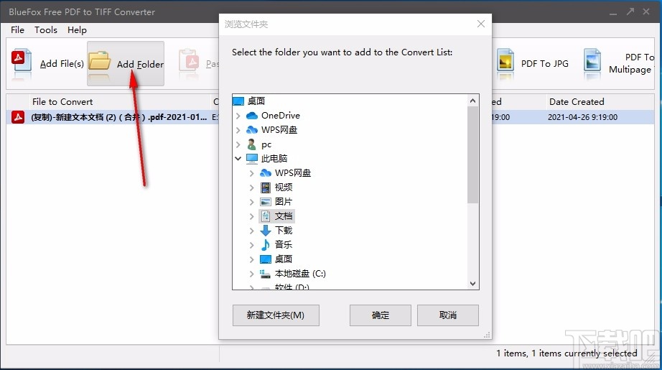
Task: Expand WPS网盘 node under 此电脑
Action: point(251,173)
